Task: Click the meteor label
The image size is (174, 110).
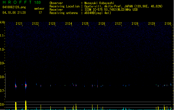Action: tap(39, 9)
